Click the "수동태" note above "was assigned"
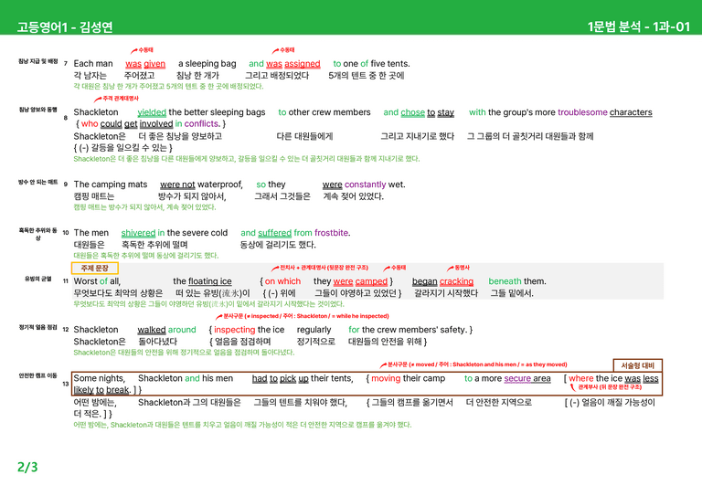This screenshot has width=702, height=496. tap(287, 50)
